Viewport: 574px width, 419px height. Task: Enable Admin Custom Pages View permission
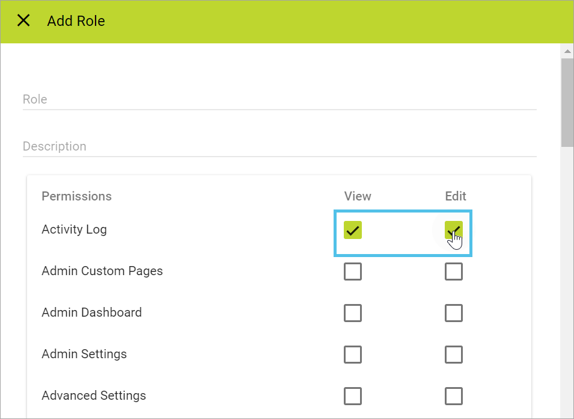[353, 272]
